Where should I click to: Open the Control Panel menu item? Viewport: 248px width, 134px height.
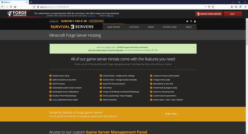(170, 27)
